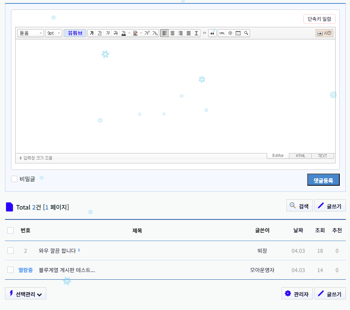Click the 입력창 크기 조절 resize handle
This screenshot has height=310, width=350.
pyautogui.click(x=36, y=158)
